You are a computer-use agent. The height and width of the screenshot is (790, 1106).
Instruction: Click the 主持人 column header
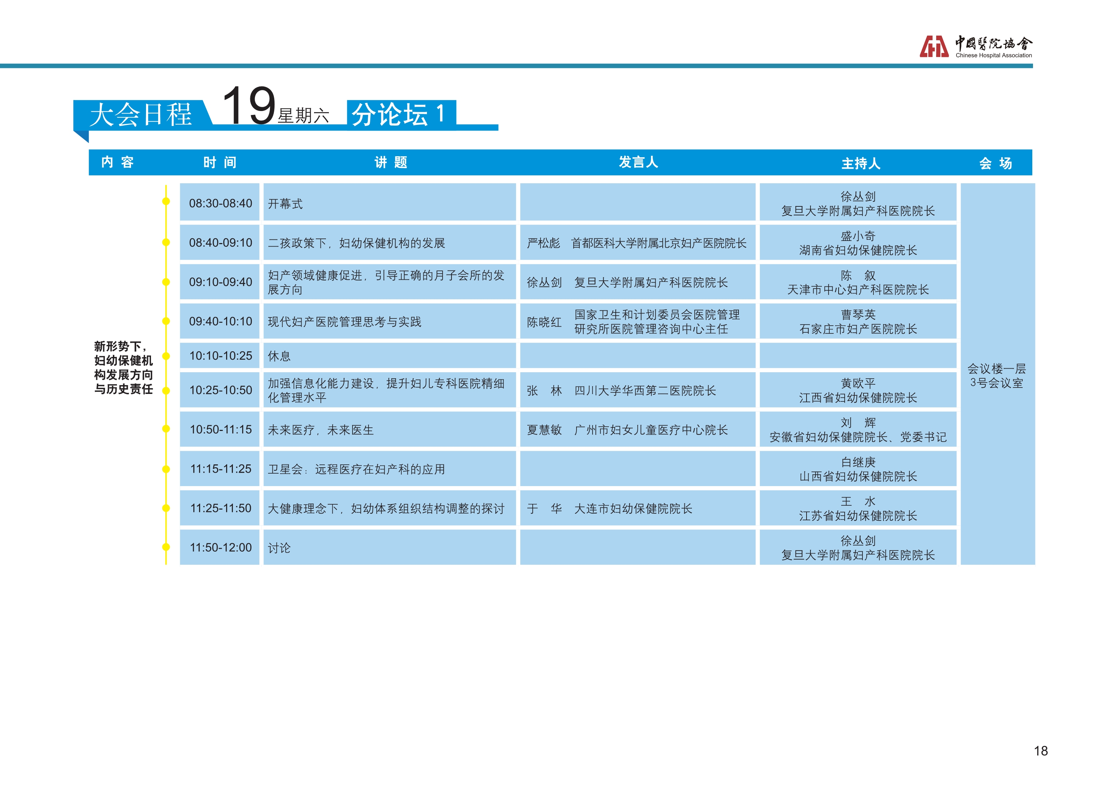click(861, 163)
